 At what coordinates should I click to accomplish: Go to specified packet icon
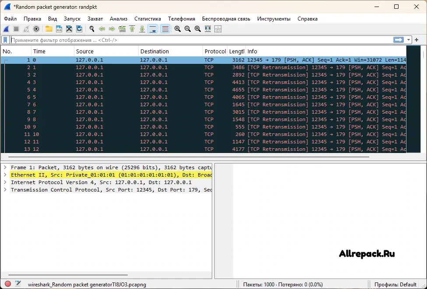point(122,29)
